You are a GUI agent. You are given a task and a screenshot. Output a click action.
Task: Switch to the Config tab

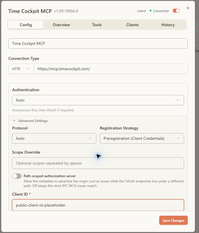click(26, 25)
